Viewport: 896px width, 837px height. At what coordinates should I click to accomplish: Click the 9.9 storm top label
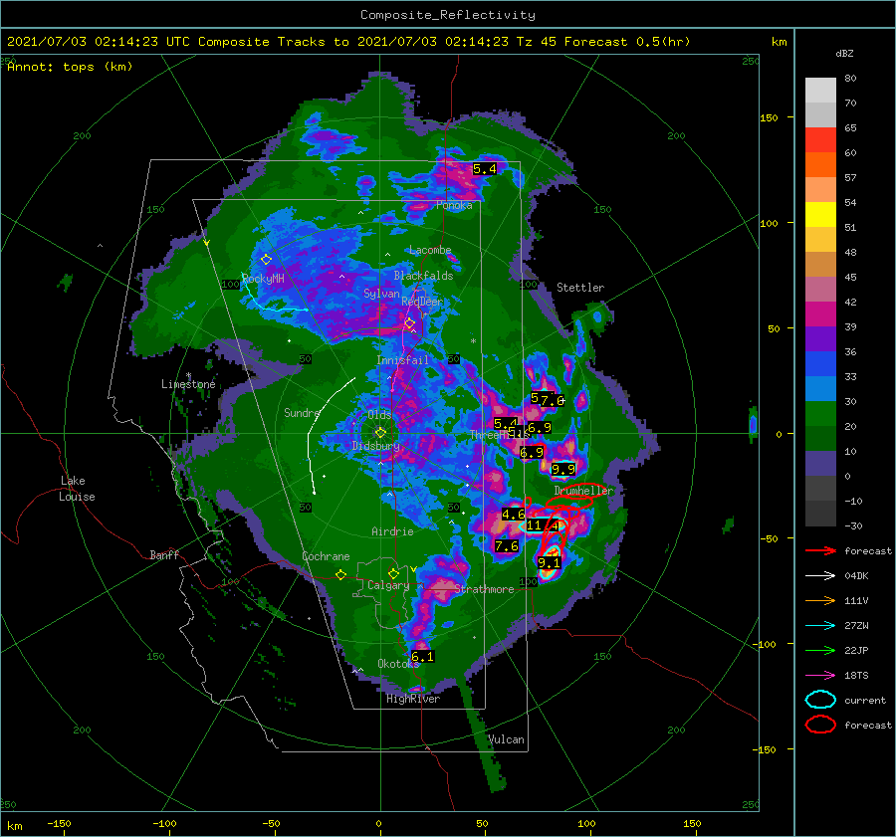pos(563,469)
